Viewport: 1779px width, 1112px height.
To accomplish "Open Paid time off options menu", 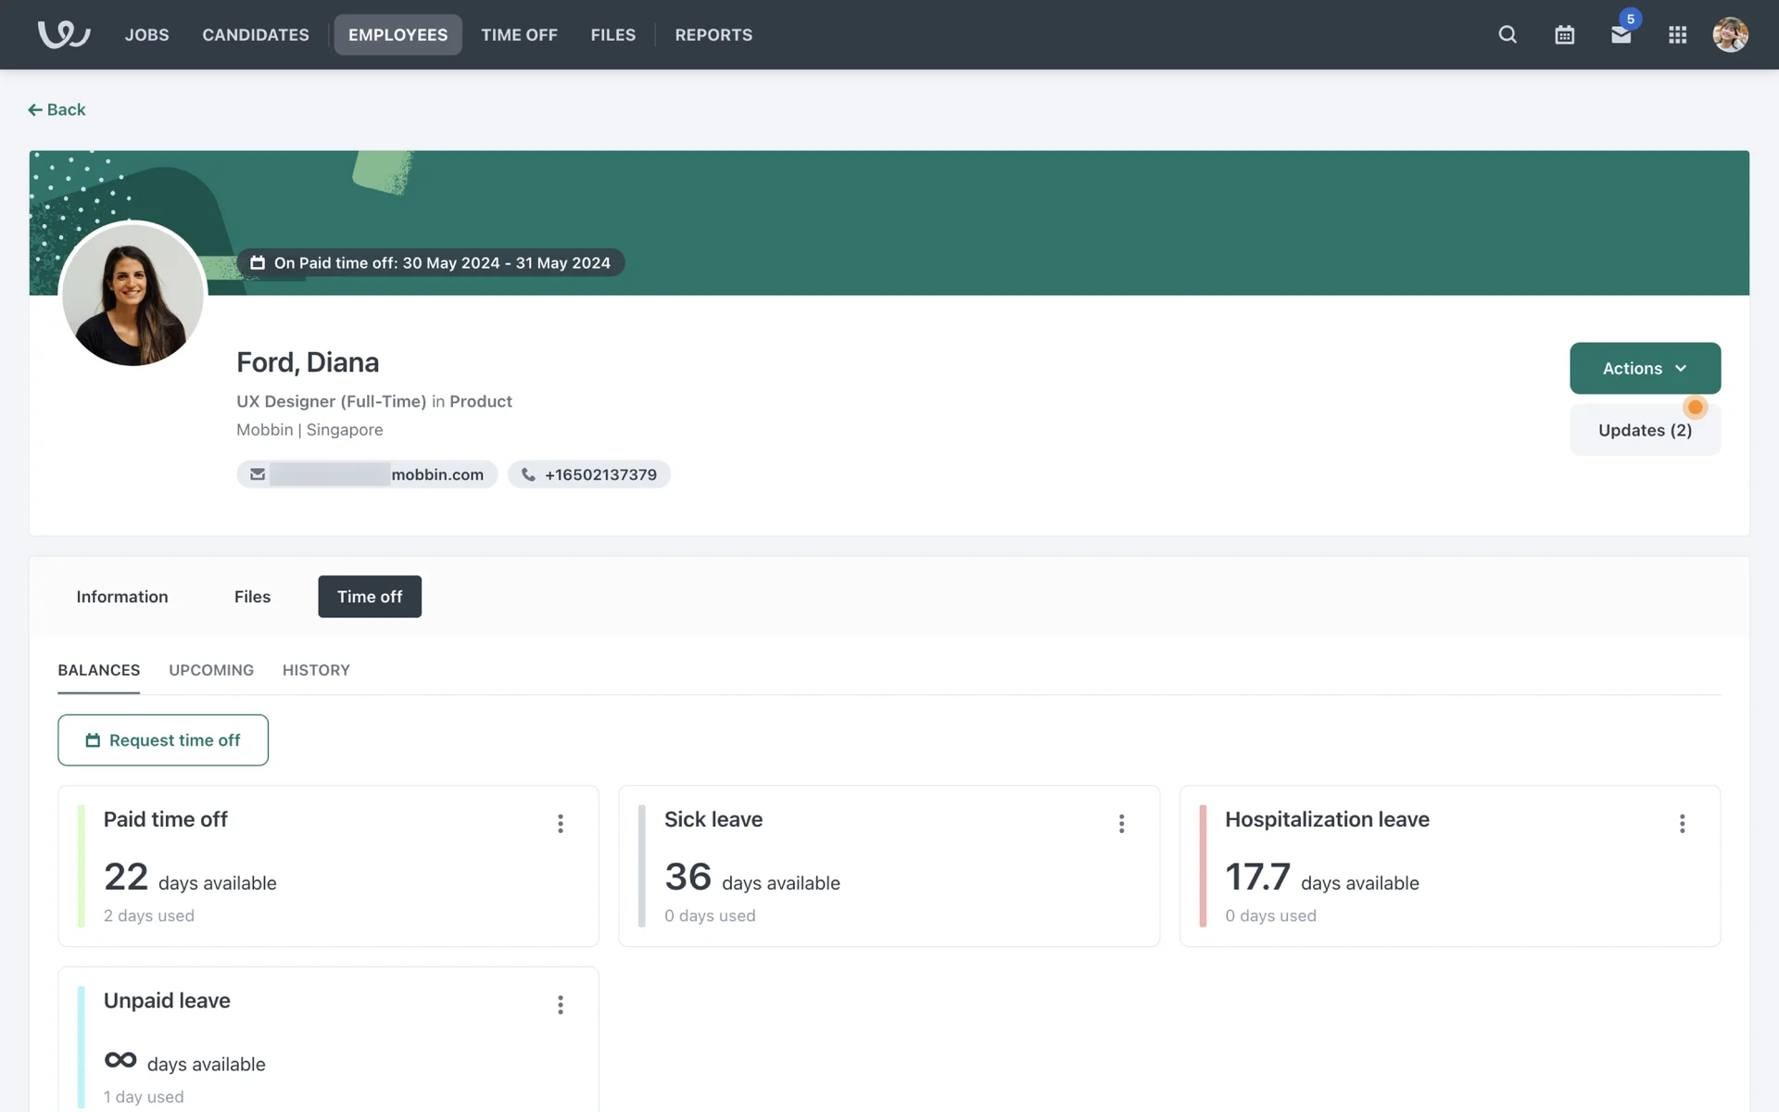I will 561,824.
